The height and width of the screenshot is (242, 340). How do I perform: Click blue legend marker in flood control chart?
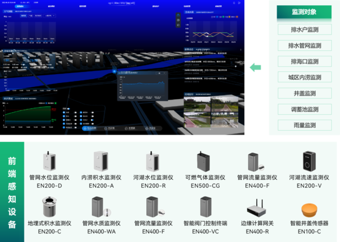46,103
